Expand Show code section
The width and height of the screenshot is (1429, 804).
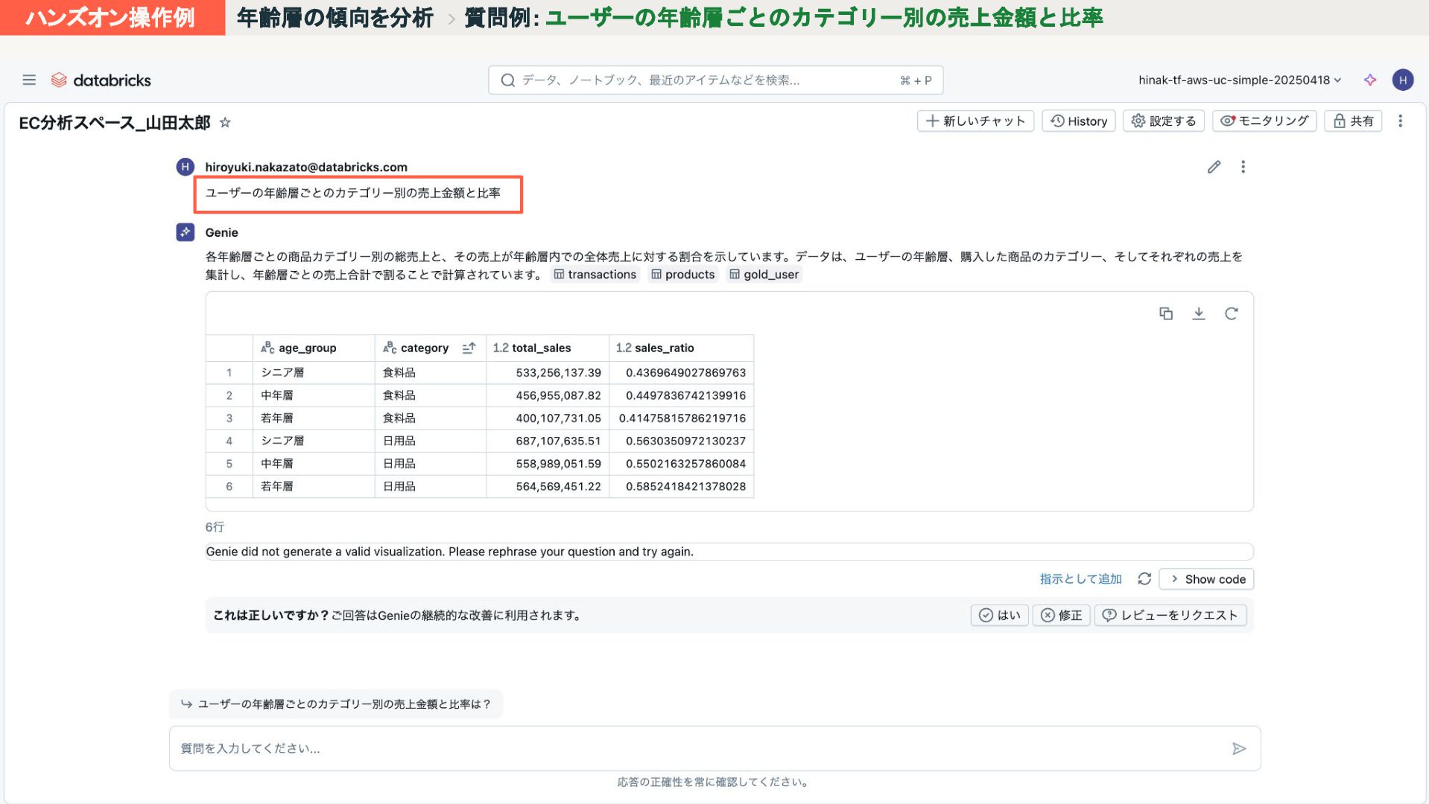coord(1206,578)
